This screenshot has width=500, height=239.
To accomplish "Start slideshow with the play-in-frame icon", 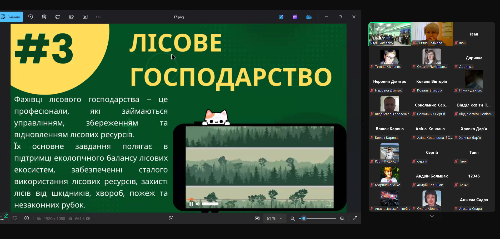I will point(85,17).
